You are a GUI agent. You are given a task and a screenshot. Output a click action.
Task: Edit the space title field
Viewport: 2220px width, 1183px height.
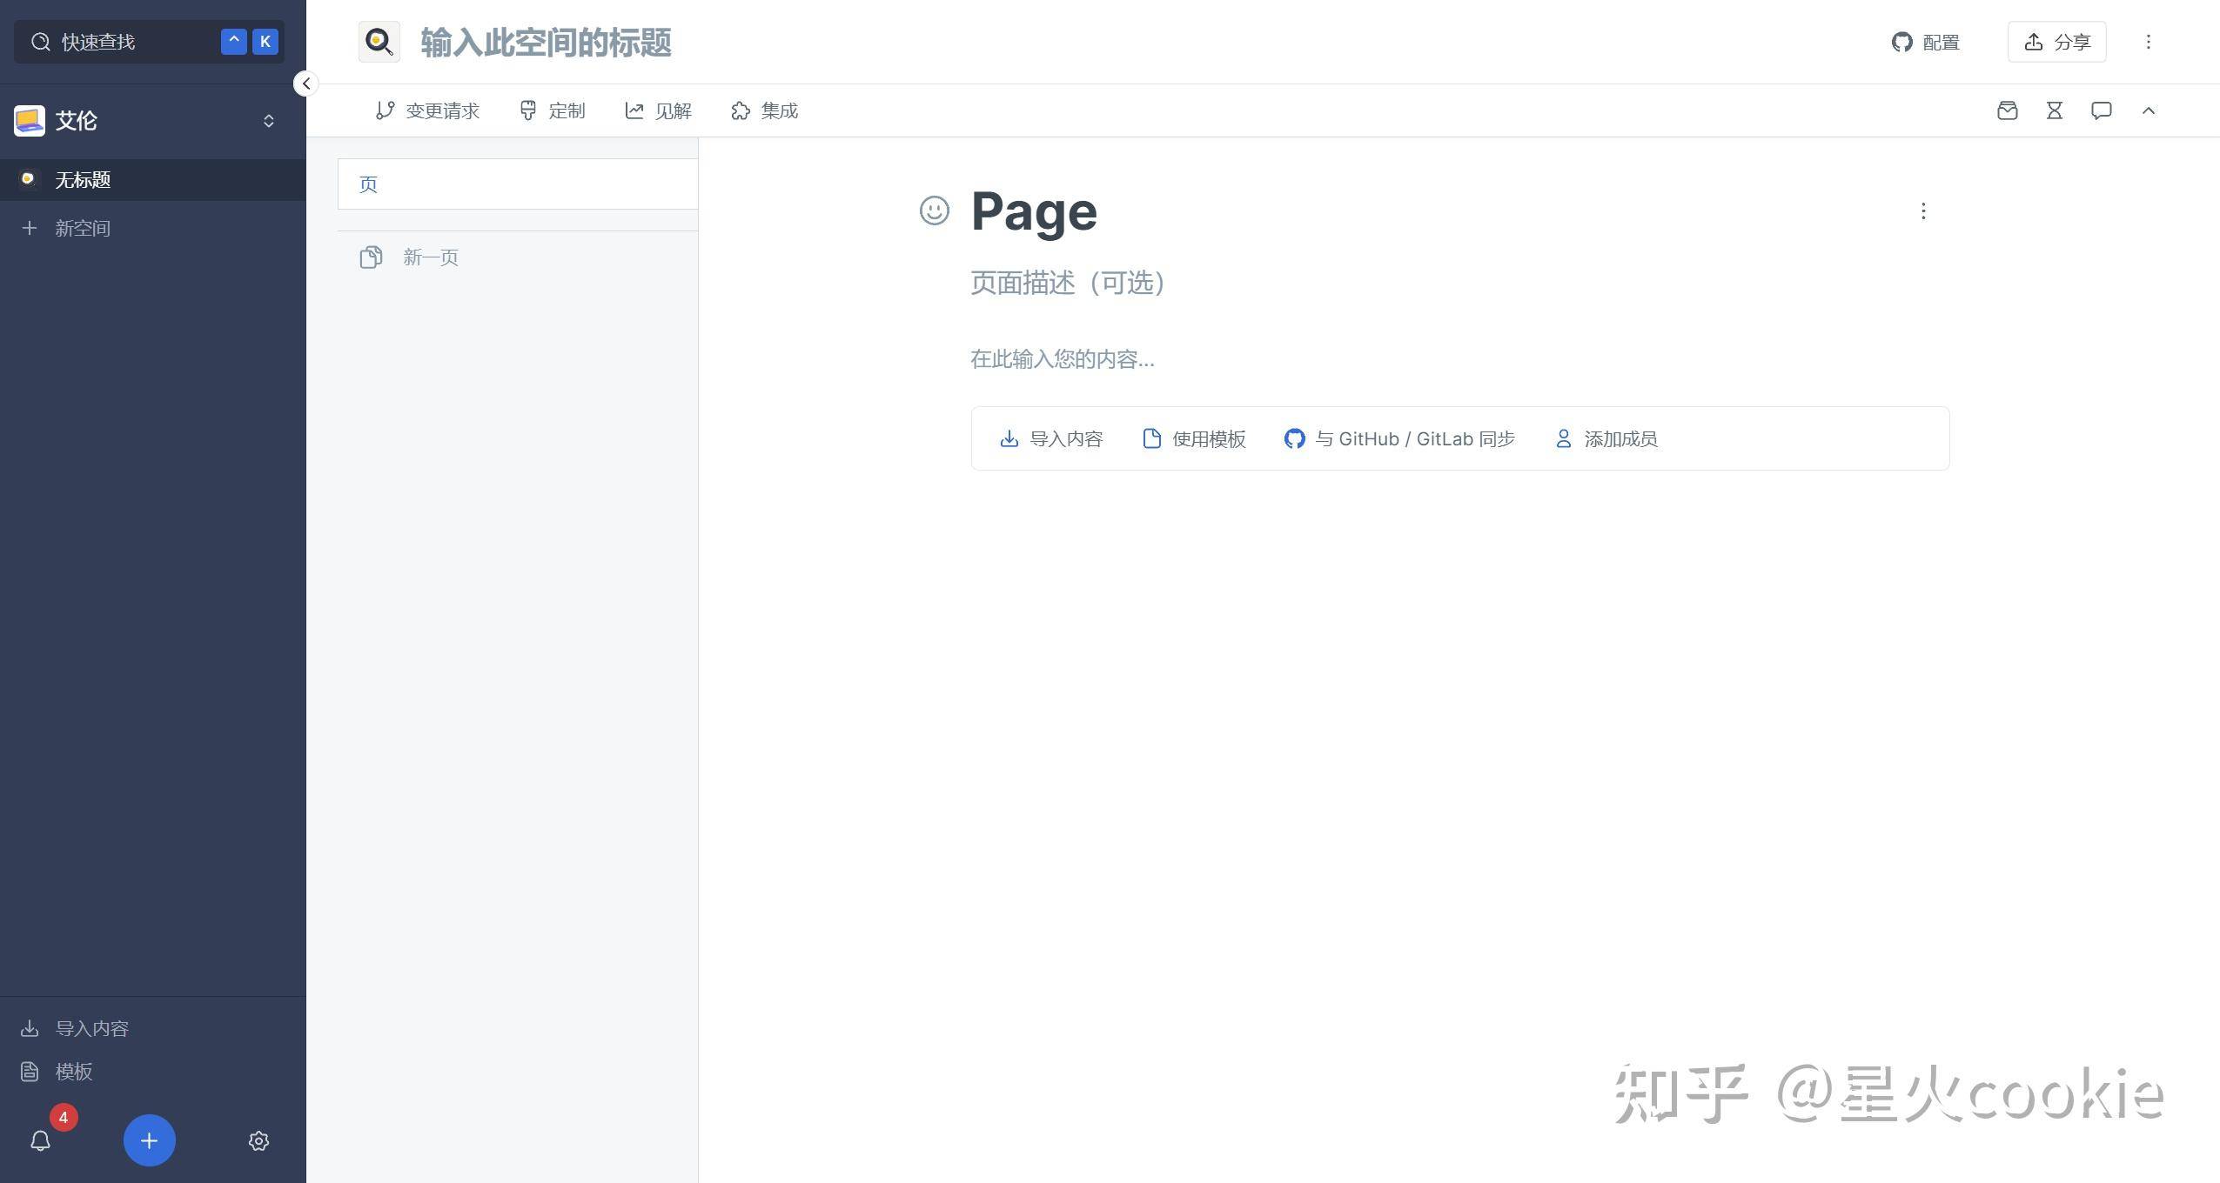(546, 42)
